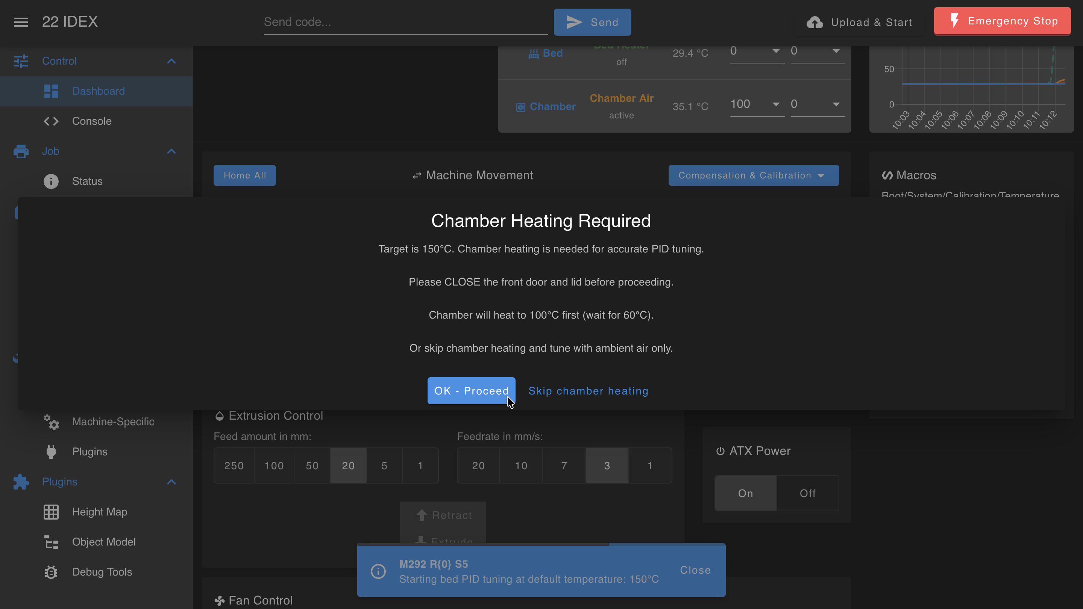Open the Height Map plugin
Image resolution: width=1083 pixels, height=609 pixels.
click(x=96, y=512)
